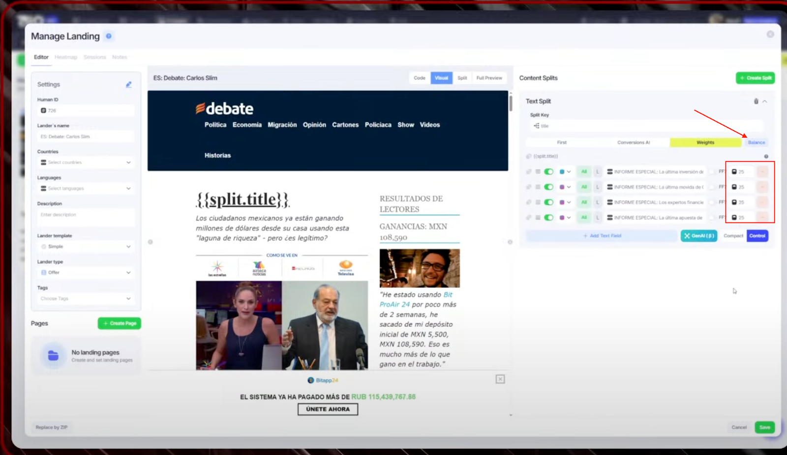Turn off the fourth split variant toggle
This screenshot has height=455, width=787.
pyautogui.click(x=549, y=218)
